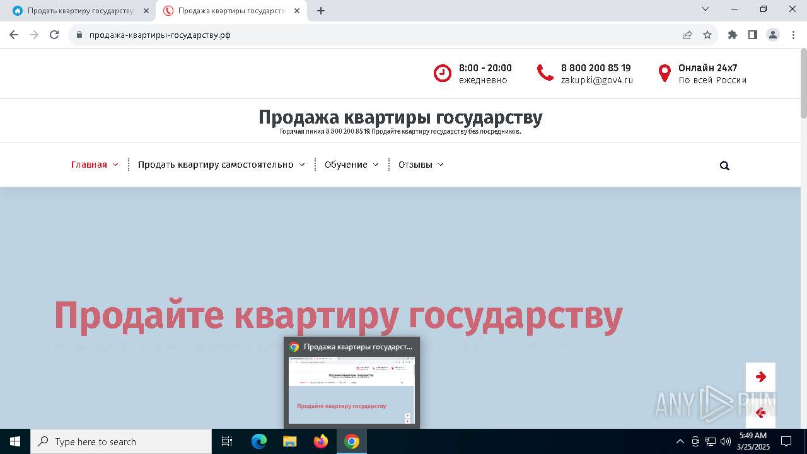
Task: Launch Microsoft Edge from taskbar
Action: [x=259, y=441]
